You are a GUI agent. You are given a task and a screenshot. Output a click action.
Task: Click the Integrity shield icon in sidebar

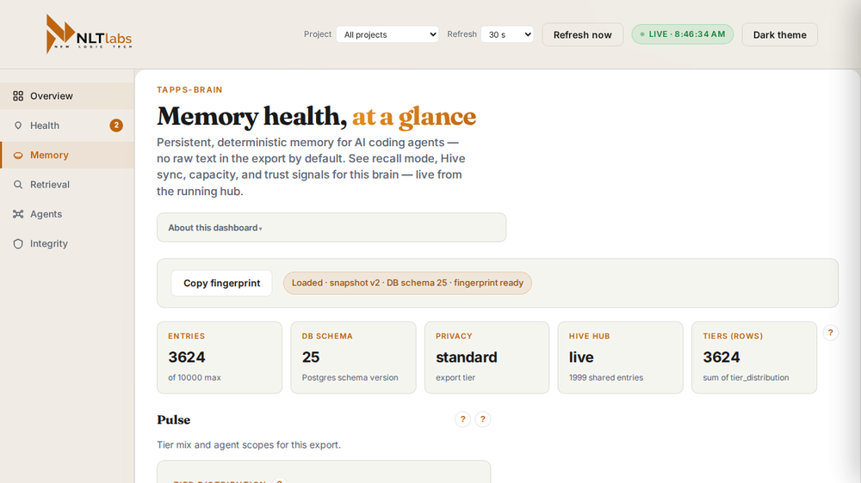click(18, 244)
